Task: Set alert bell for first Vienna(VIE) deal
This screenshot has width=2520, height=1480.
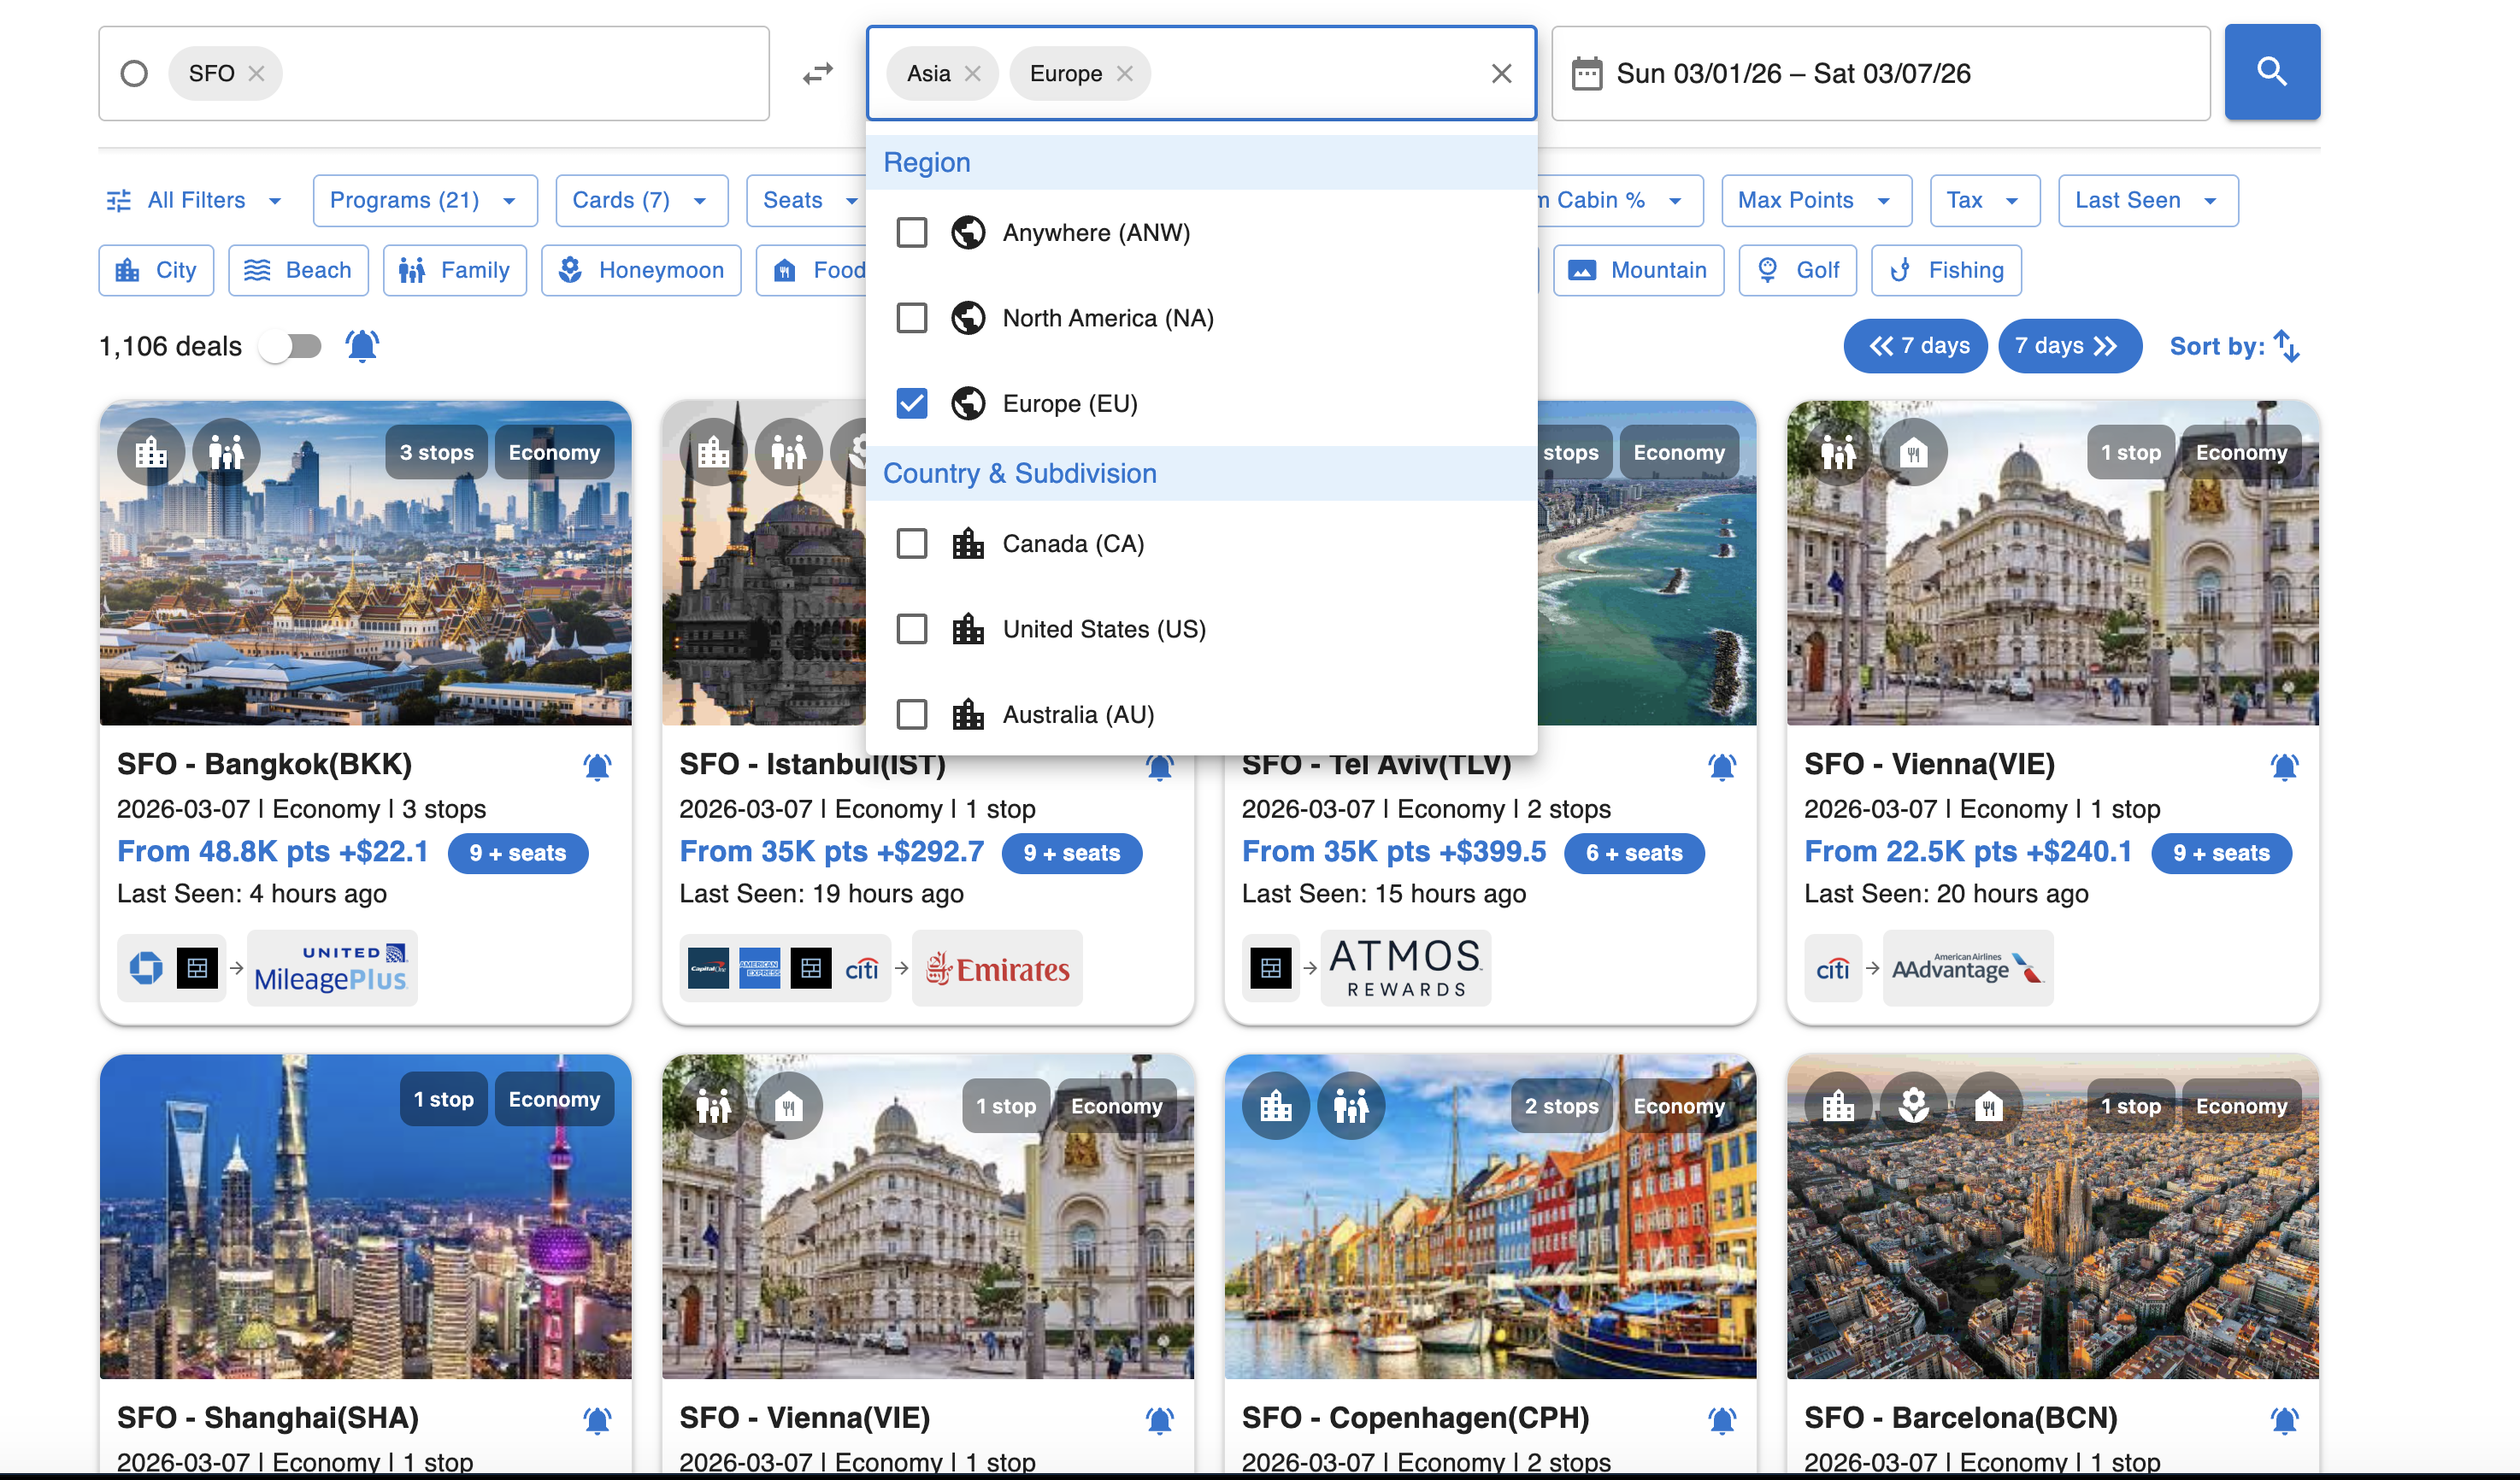Action: tap(2284, 766)
